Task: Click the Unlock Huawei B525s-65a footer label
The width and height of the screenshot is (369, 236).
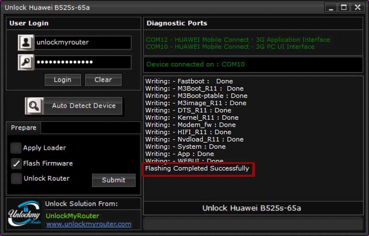Action: point(252,208)
